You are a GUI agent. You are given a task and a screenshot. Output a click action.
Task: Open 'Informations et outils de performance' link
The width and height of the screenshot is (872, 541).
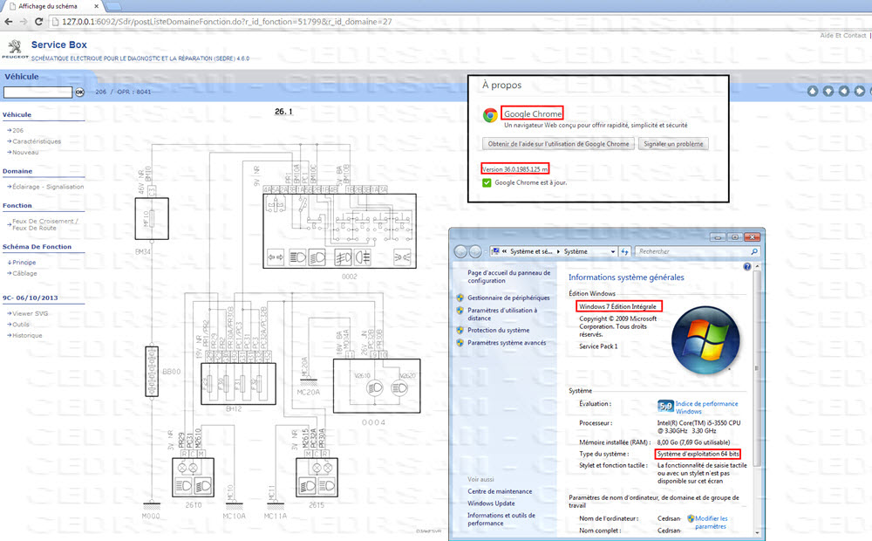(x=501, y=519)
